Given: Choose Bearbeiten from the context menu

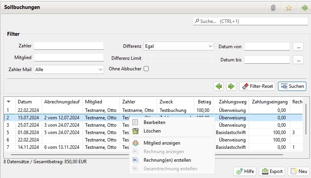Looking at the screenshot, I should tap(154, 122).
